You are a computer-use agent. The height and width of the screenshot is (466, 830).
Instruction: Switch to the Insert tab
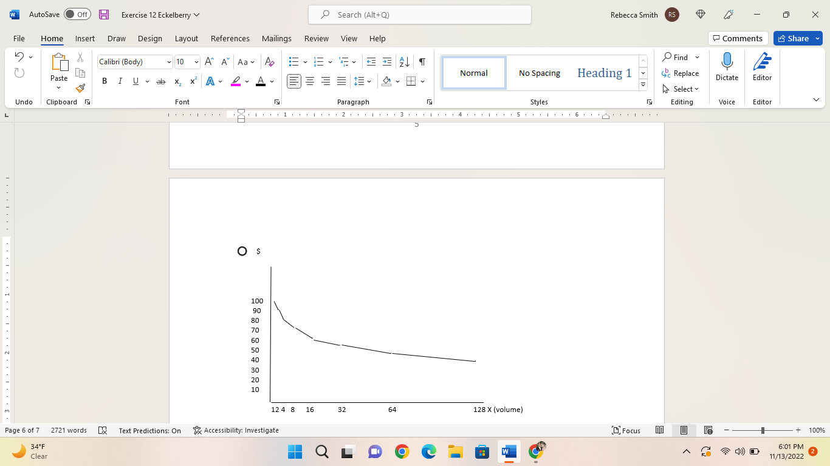point(85,38)
